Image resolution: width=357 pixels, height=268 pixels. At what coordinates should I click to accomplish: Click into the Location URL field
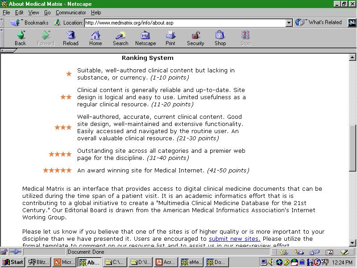(x=185, y=23)
